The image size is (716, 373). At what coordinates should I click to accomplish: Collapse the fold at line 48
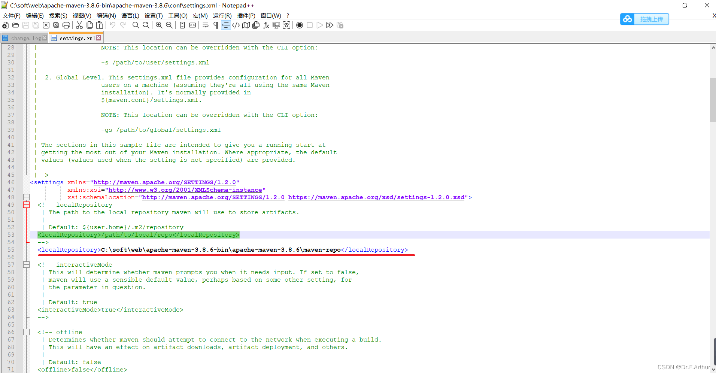pos(26,197)
